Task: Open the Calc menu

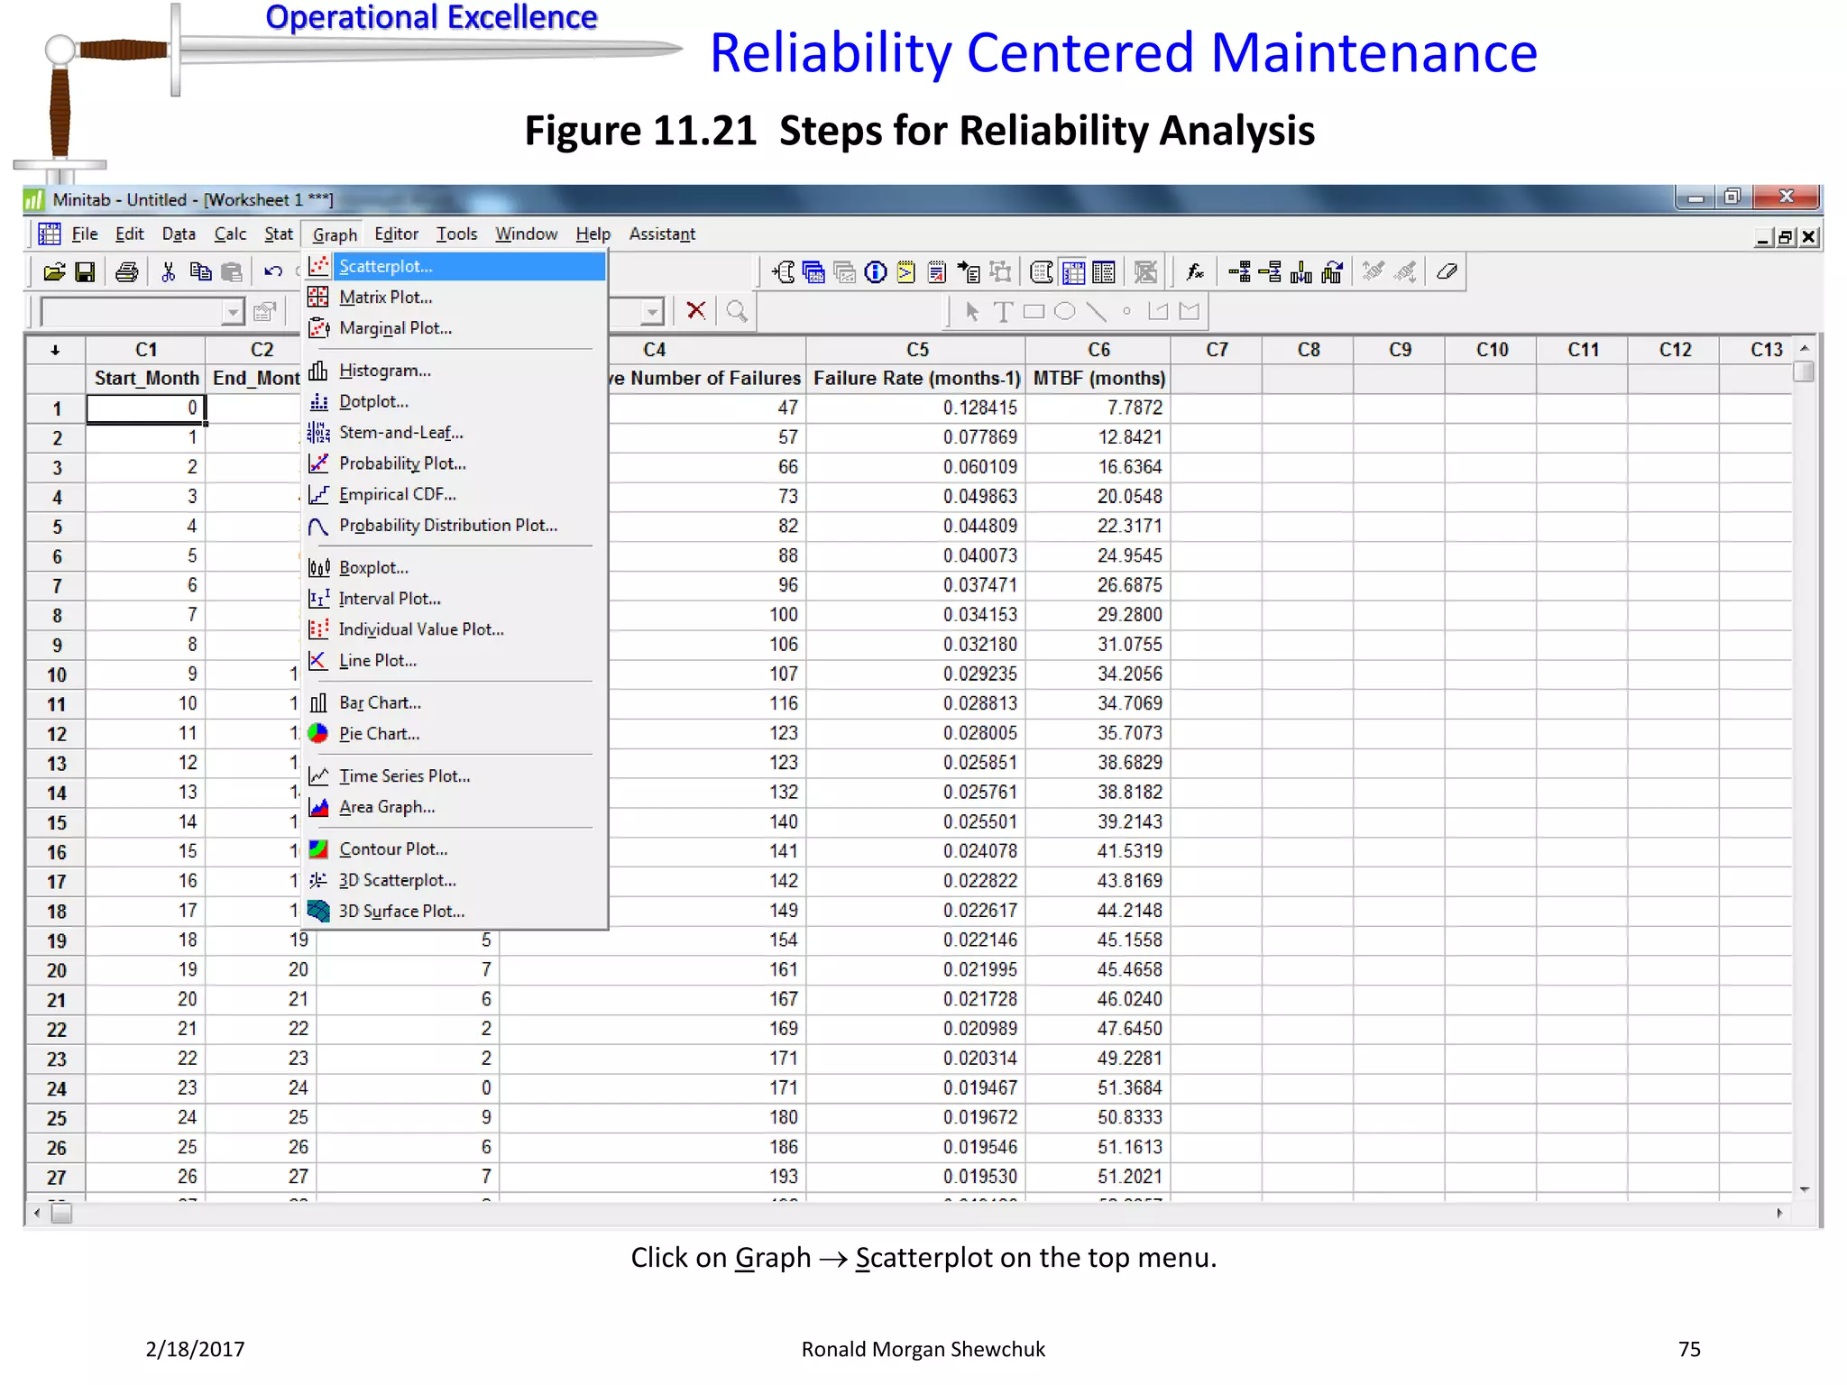Action: (x=230, y=234)
